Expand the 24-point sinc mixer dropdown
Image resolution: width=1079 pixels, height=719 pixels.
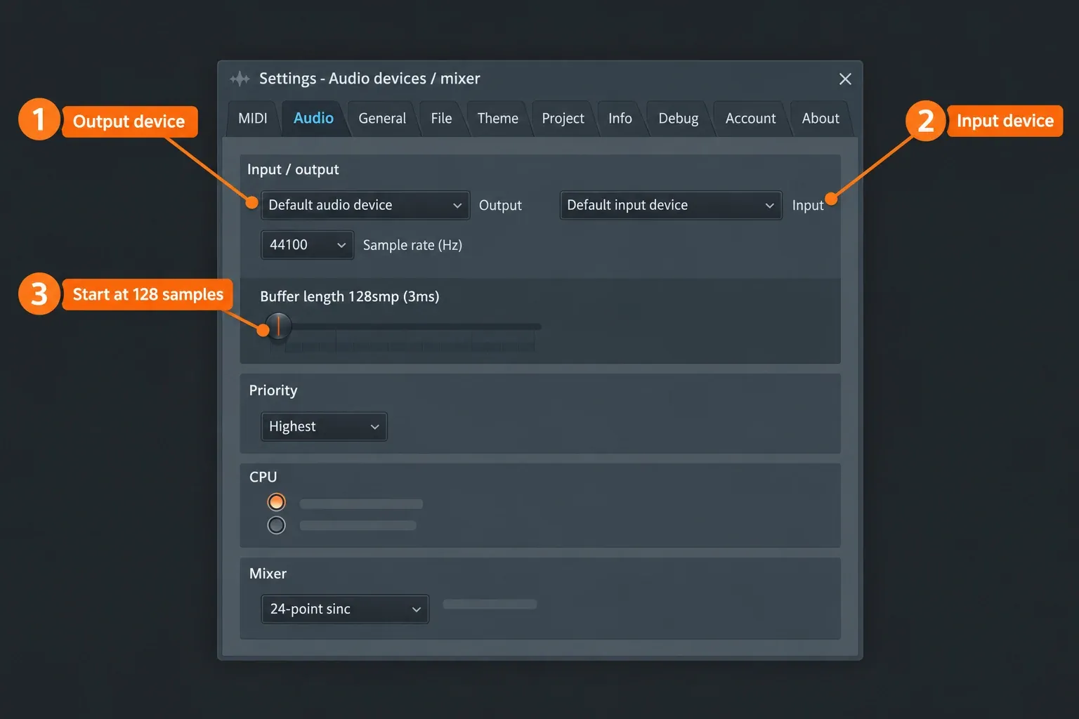pyautogui.click(x=345, y=609)
